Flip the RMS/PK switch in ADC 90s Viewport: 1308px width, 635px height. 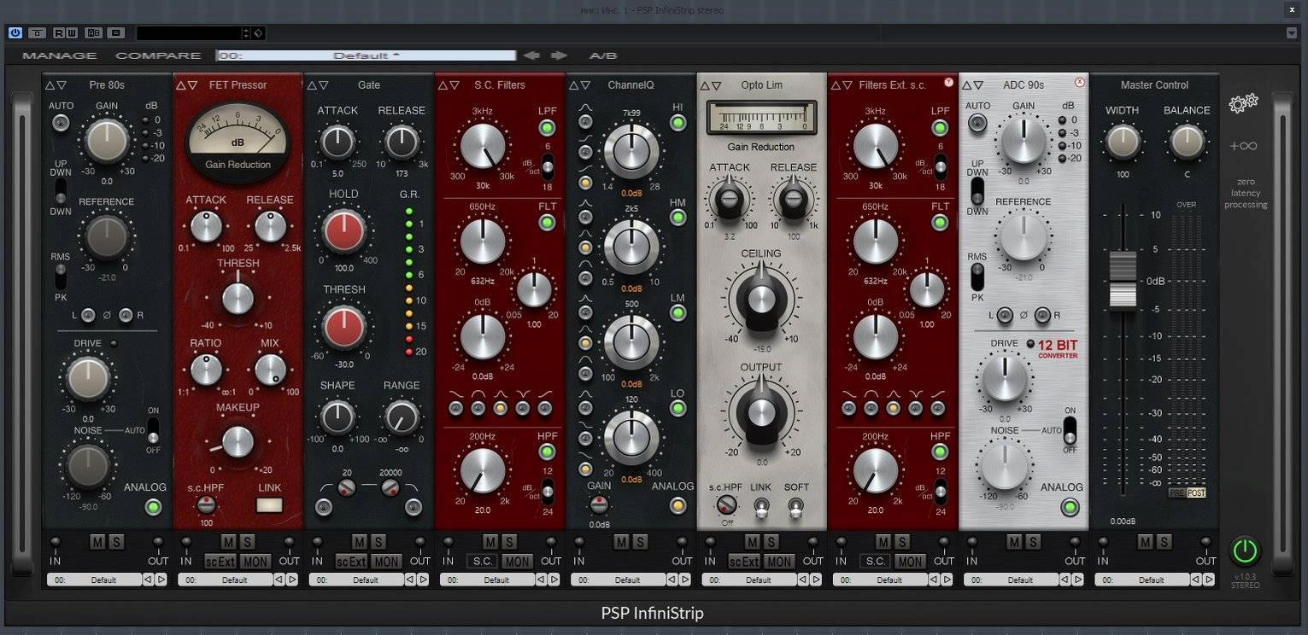(977, 277)
